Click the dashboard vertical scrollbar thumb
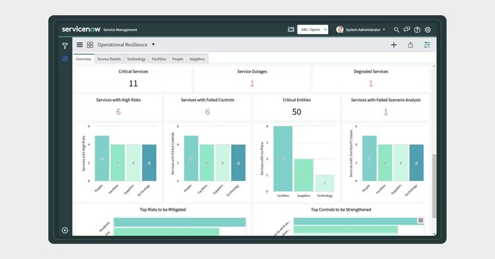The image size is (495, 259). point(434,186)
